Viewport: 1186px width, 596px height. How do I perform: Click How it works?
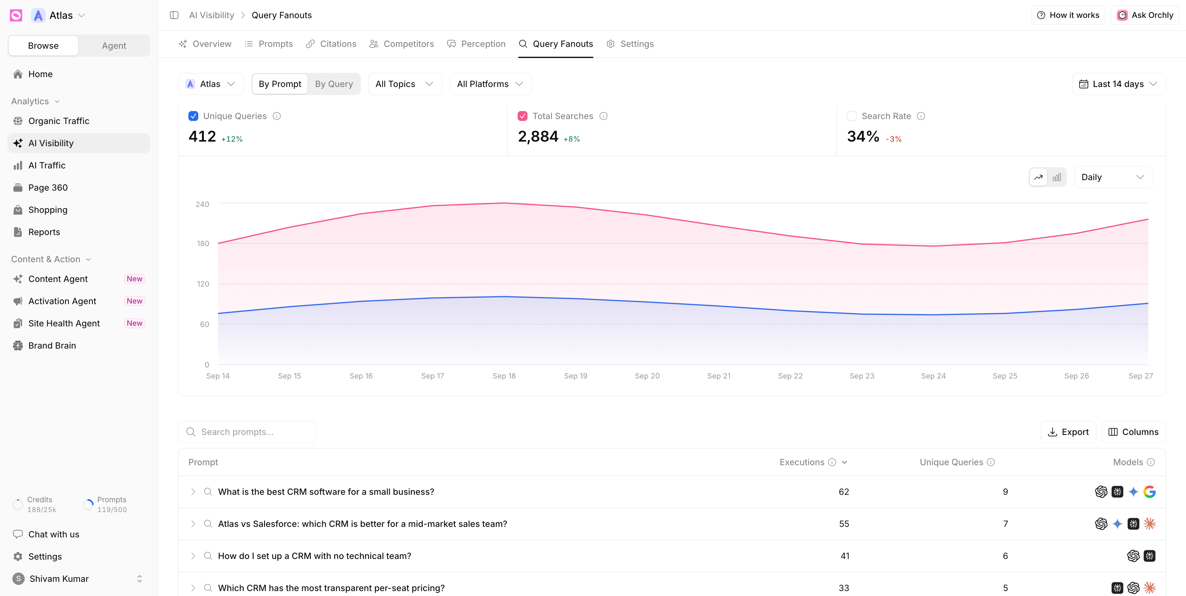[x=1068, y=15]
